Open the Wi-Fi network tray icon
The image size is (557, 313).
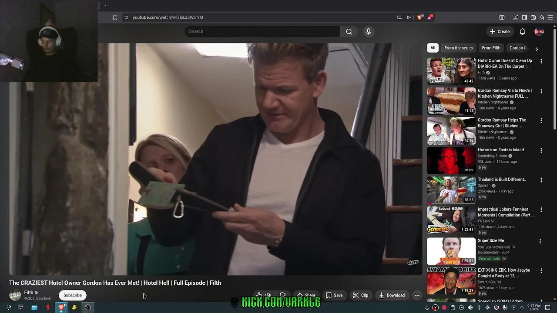click(x=513, y=308)
